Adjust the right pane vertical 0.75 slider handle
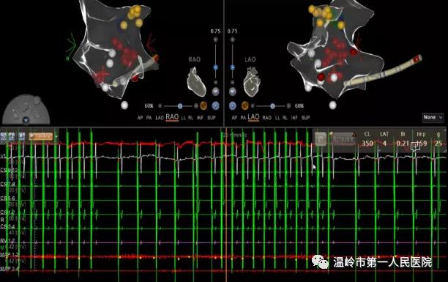Screen dimensions: 448x282 233,67
